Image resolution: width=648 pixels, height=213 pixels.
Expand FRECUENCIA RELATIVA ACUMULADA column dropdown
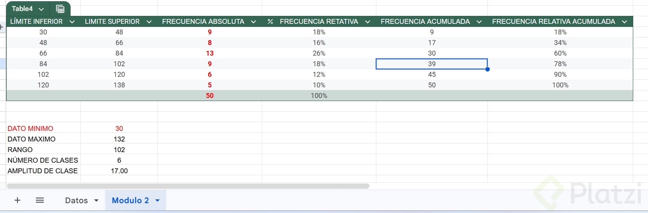point(624,22)
